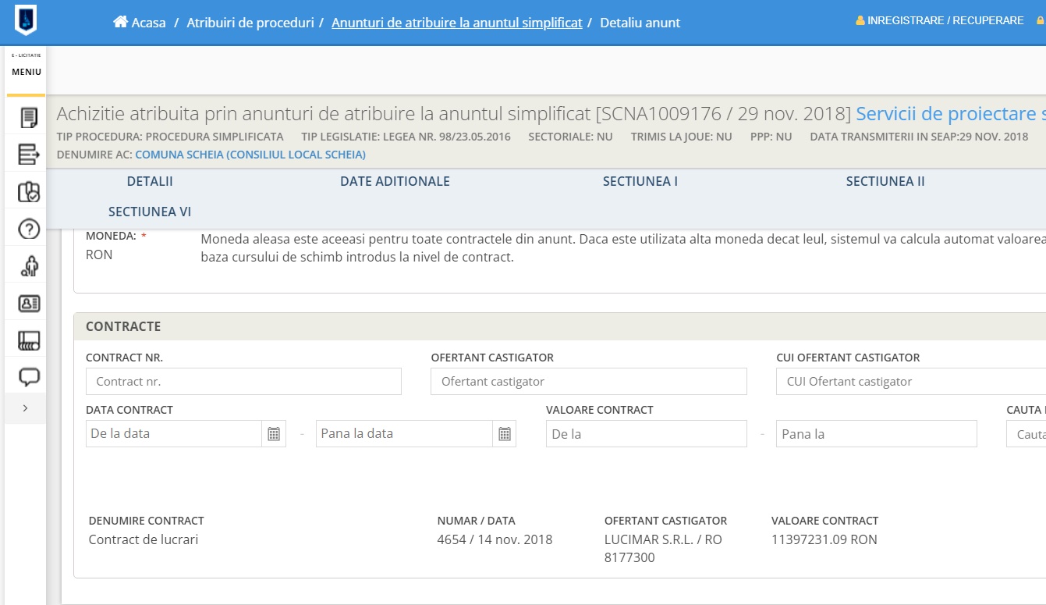Screen dimensions: 1046x605
Task: Go to Acasa home breadcrumb
Action: (140, 23)
